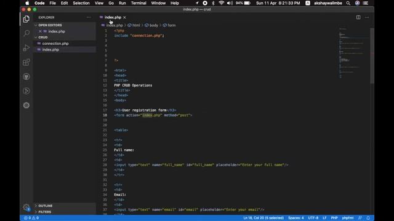Open macOS Spotlight search icon
The image size is (394, 221).
click(348, 3)
